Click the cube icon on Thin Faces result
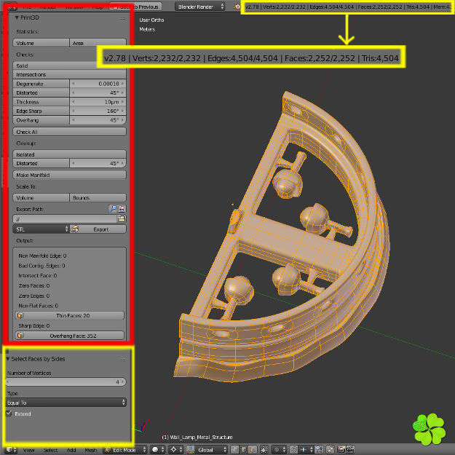The height and width of the screenshot is (455, 455). [x=20, y=315]
